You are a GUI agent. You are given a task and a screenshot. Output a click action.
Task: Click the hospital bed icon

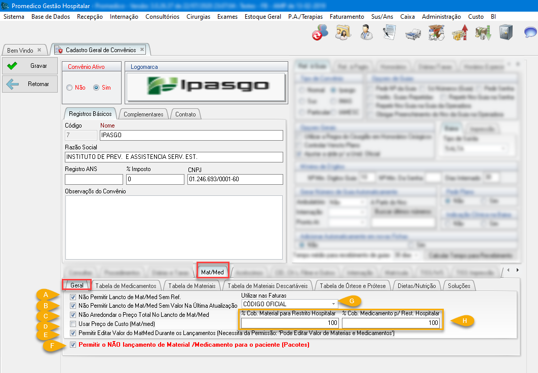[x=413, y=33]
